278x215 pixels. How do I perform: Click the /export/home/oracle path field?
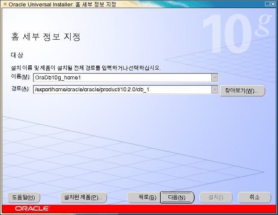coord(122,90)
